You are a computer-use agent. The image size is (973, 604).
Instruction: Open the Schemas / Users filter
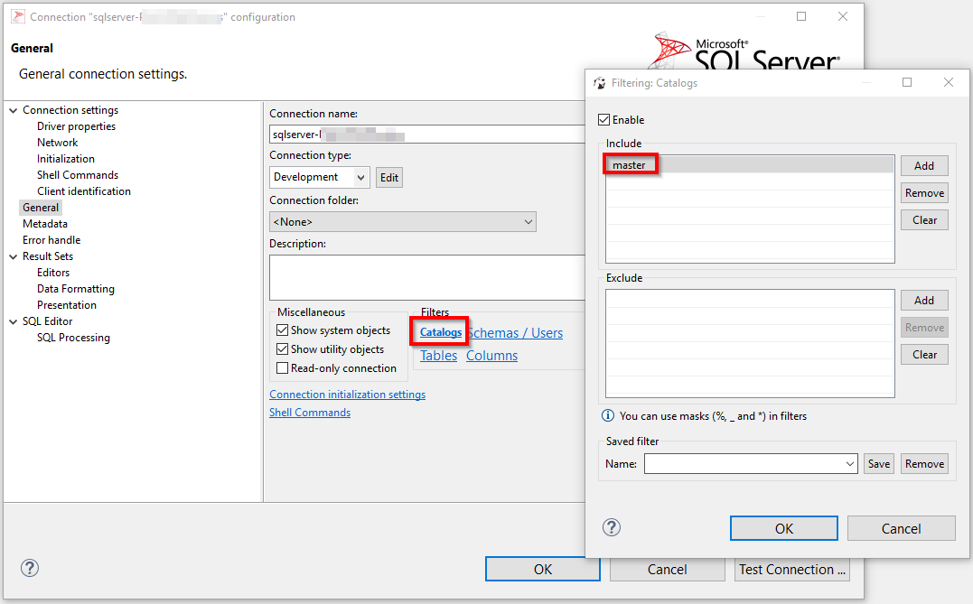pos(515,332)
